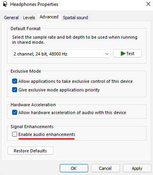Go to the Spatial sound tab
The width and height of the screenshot is (153, 175).
click(75, 18)
